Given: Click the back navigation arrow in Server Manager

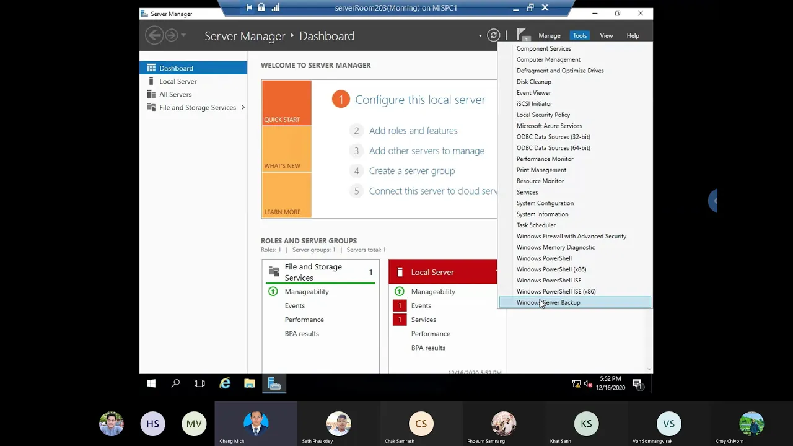Looking at the screenshot, I should (154, 35).
